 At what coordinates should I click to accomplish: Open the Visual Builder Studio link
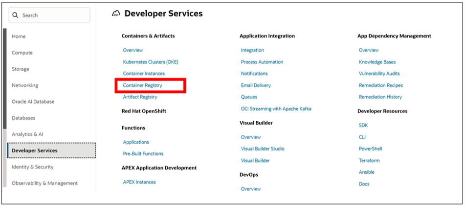point(263,149)
